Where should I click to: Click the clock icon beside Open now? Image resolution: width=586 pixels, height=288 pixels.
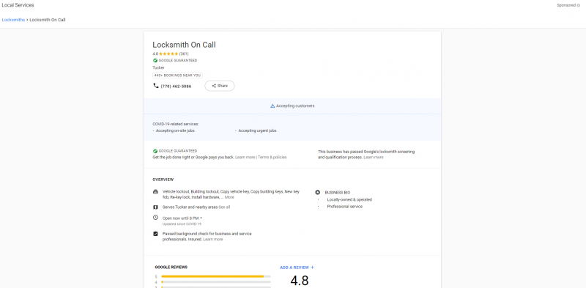pyautogui.click(x=155, y=218)
